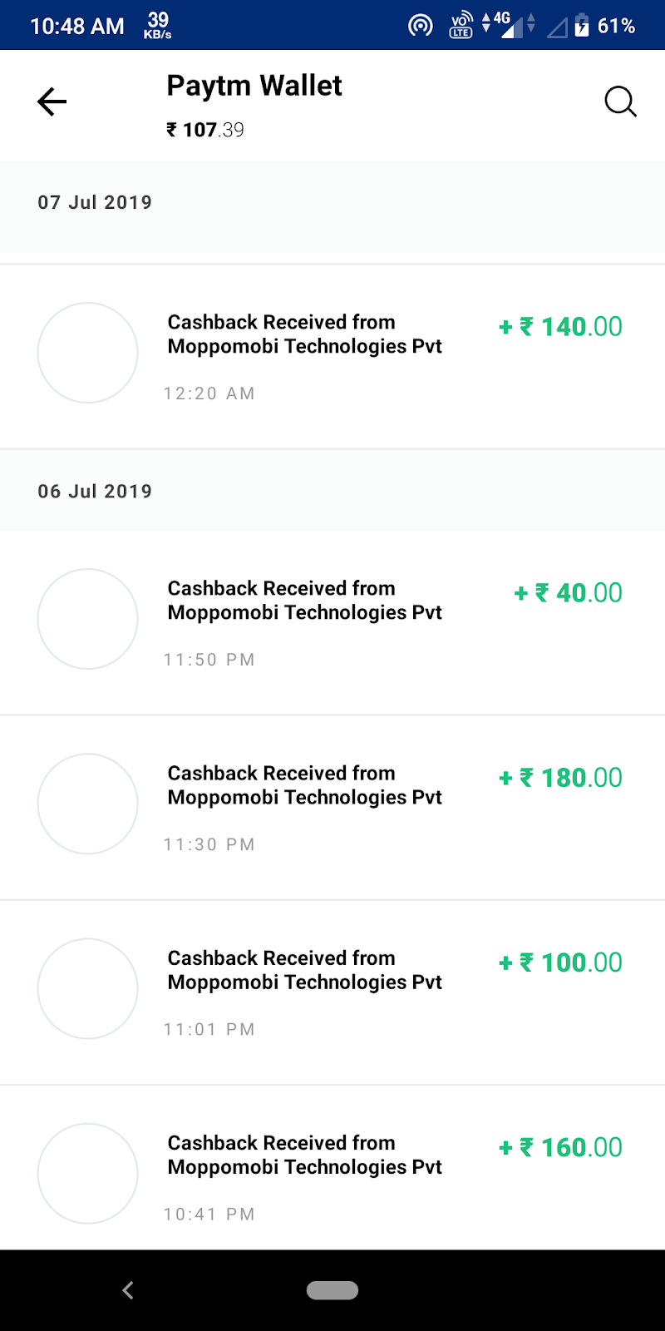
Task: Tap avatar circle of ₹160.00 cashback
Action: click(x=88, y=1173)
